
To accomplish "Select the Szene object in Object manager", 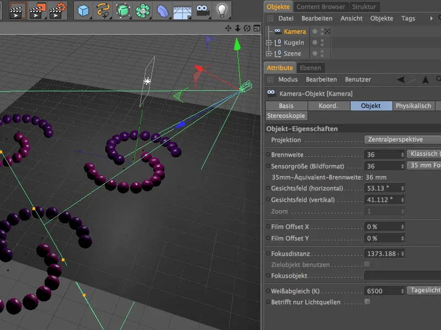I will [x=292, y=53].
